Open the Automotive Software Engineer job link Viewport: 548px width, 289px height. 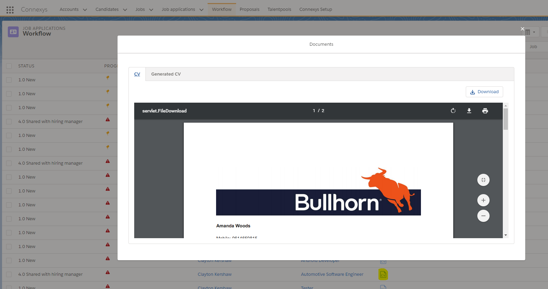click(332, 274)
